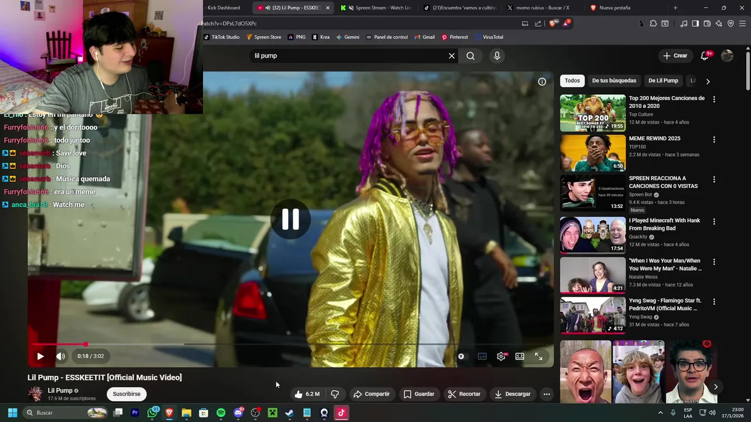Open options for Top 200 Mejores Canciones
The height and width of the screenshot is (422, 751).
click(714, 100)
